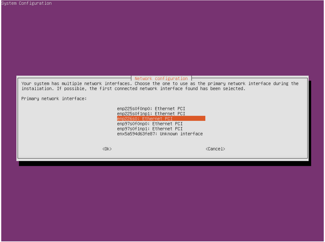Viewport: 325px width, 242px height.
Task: Confirm selection with the Ok button
Action: tap(107, 149)
